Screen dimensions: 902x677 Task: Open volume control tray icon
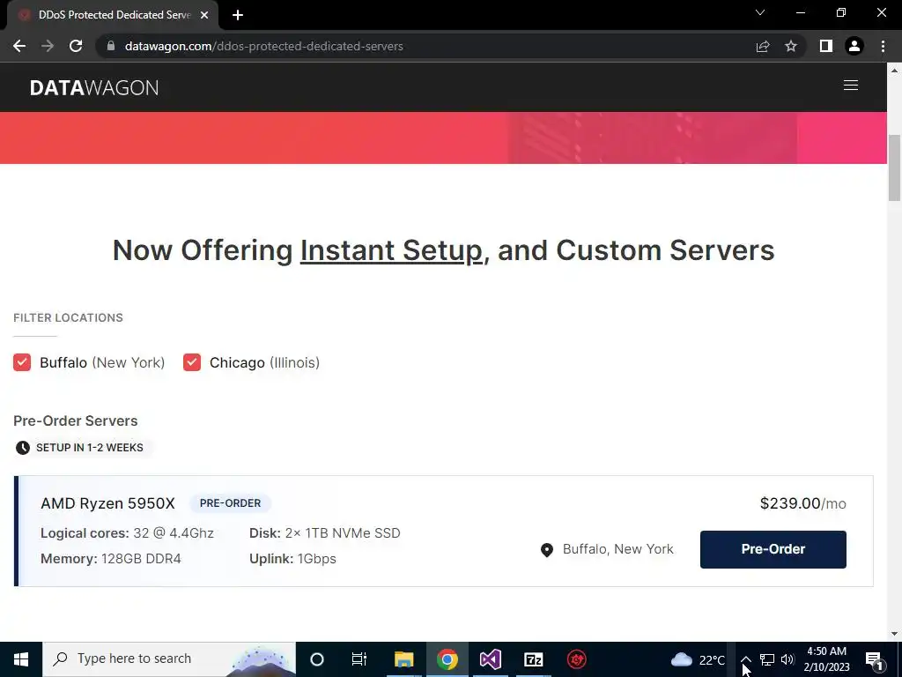point(787,659)
